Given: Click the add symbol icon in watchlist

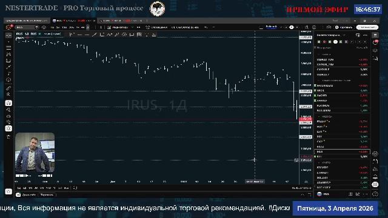Looking at the screenshot, I should click(358, 35).
